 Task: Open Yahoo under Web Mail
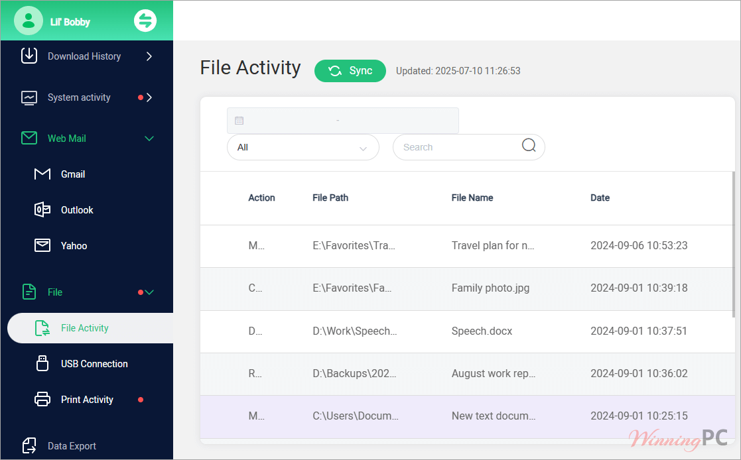tap(74, 246)
